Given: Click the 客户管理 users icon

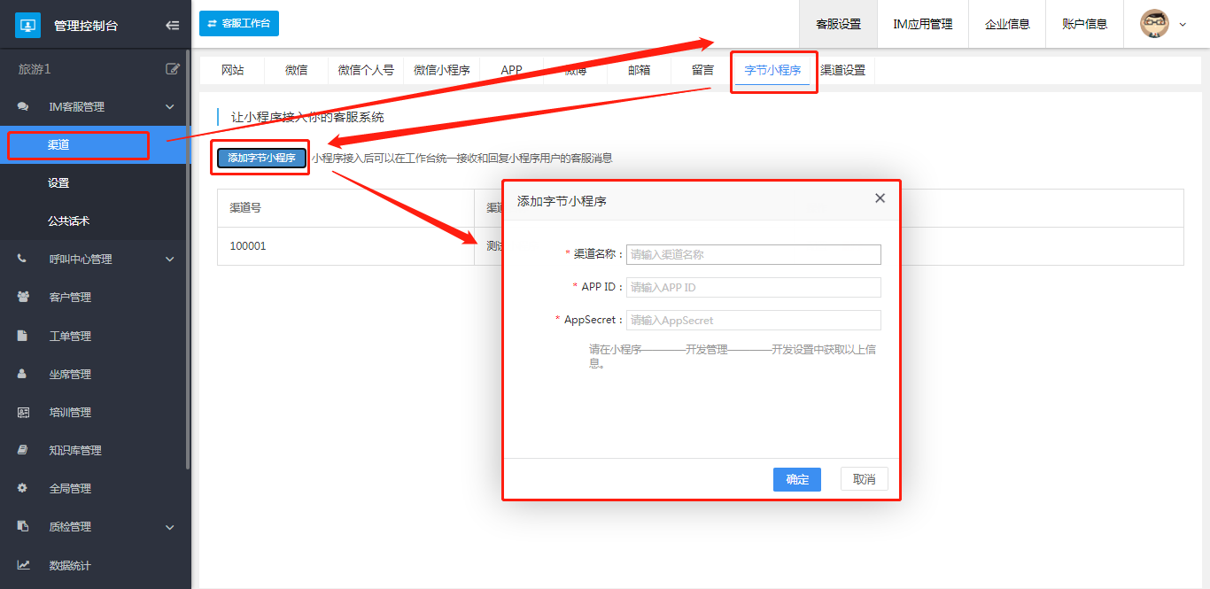Looking at the screenshot, I should point(23,297).
